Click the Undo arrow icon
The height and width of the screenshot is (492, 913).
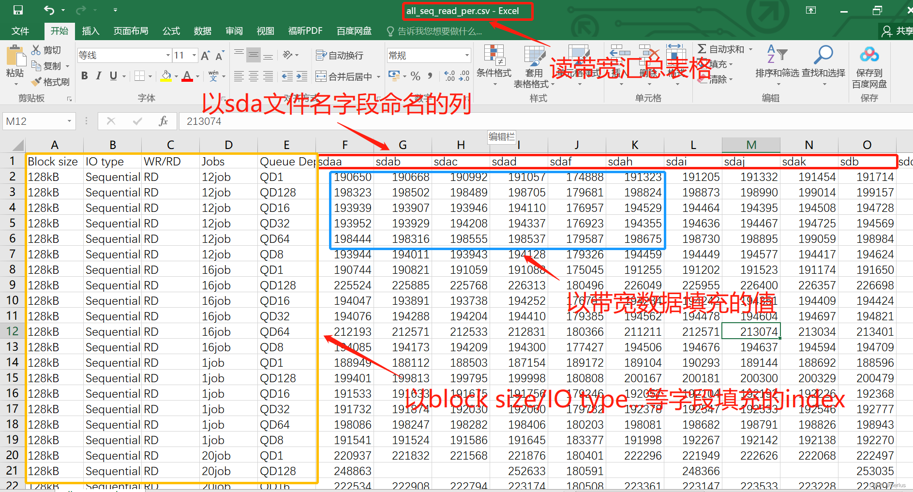(x=49, y=10)
